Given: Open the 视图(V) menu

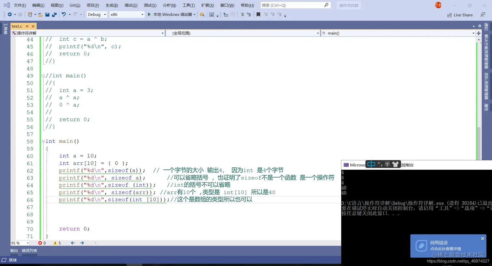Looking at the screenshot, I should (57, 5).
